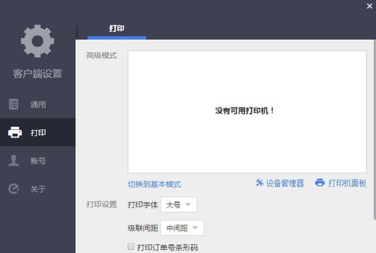Open the 打印字体 大号 dropdown
The height and width of the screenshot is (253, 376).
[x=179, y=204]
